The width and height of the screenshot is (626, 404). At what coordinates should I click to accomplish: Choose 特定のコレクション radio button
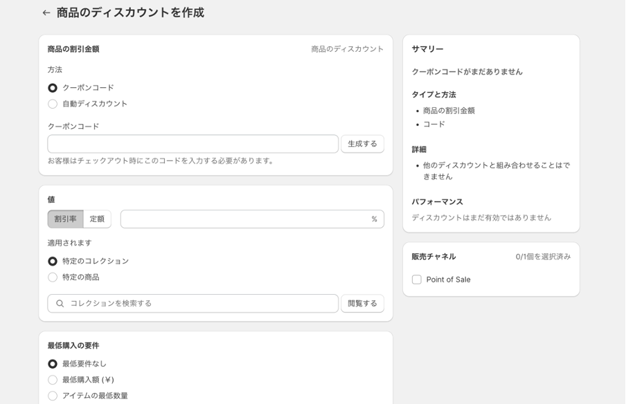[53, 261]
